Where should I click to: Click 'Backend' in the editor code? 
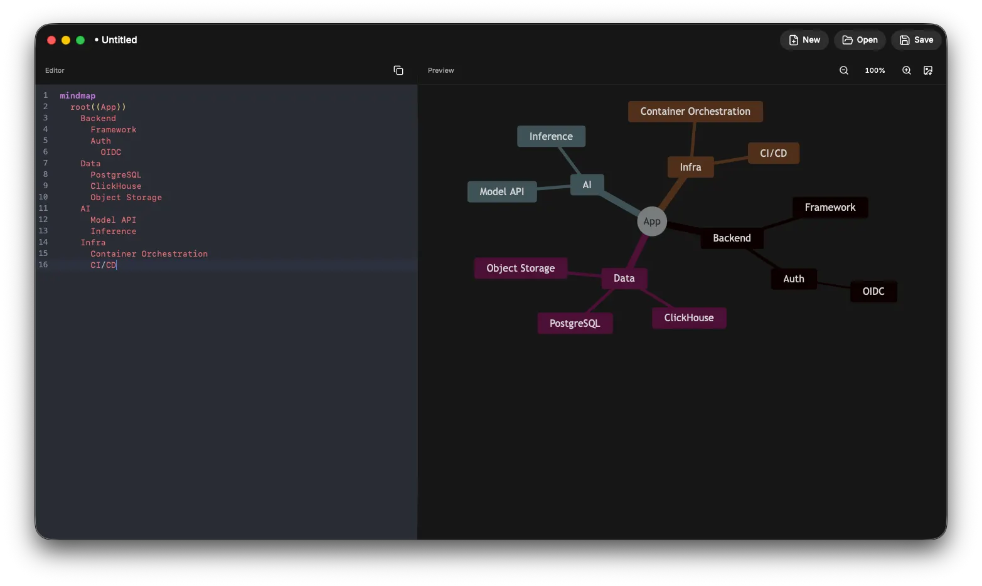click(98, 119)
